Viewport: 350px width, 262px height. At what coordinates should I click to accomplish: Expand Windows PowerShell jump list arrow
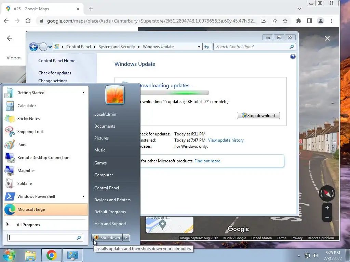point(83,196)
